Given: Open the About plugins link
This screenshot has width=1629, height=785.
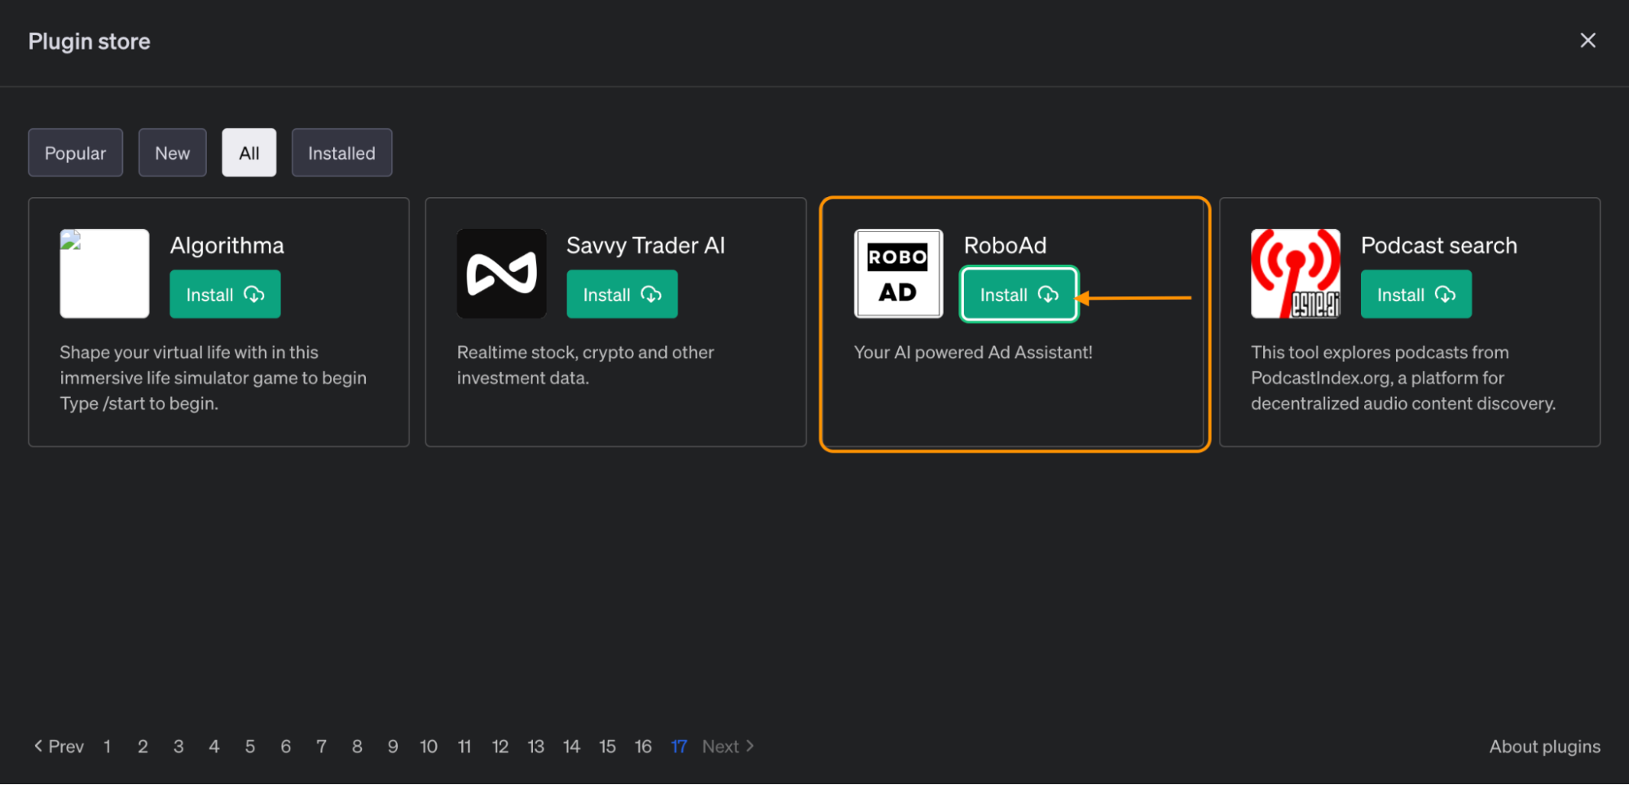Looking at the screenshot, I should (1545, 747).
